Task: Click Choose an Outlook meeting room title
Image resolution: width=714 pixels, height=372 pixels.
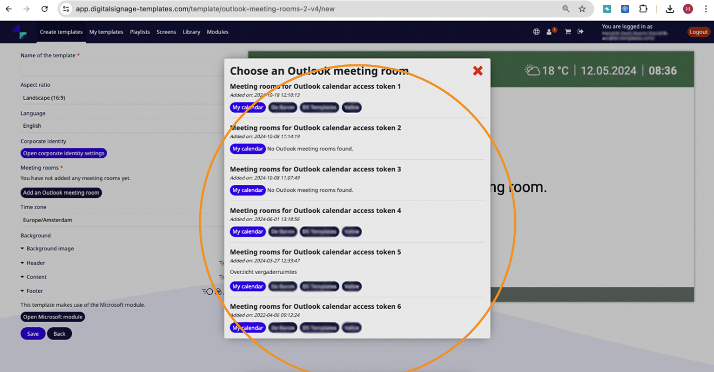Action: [319, 71]
